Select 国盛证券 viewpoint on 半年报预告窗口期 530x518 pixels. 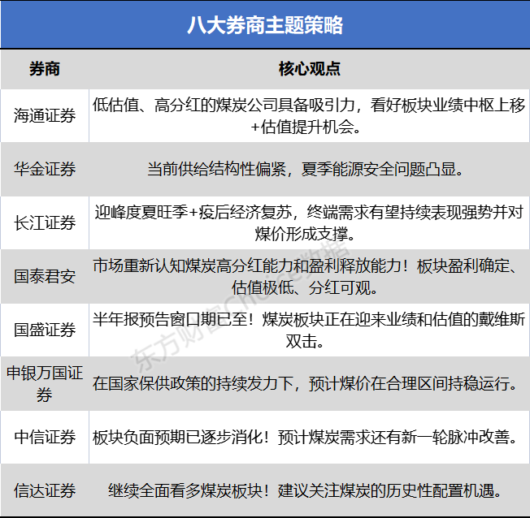tap(309, 330)
